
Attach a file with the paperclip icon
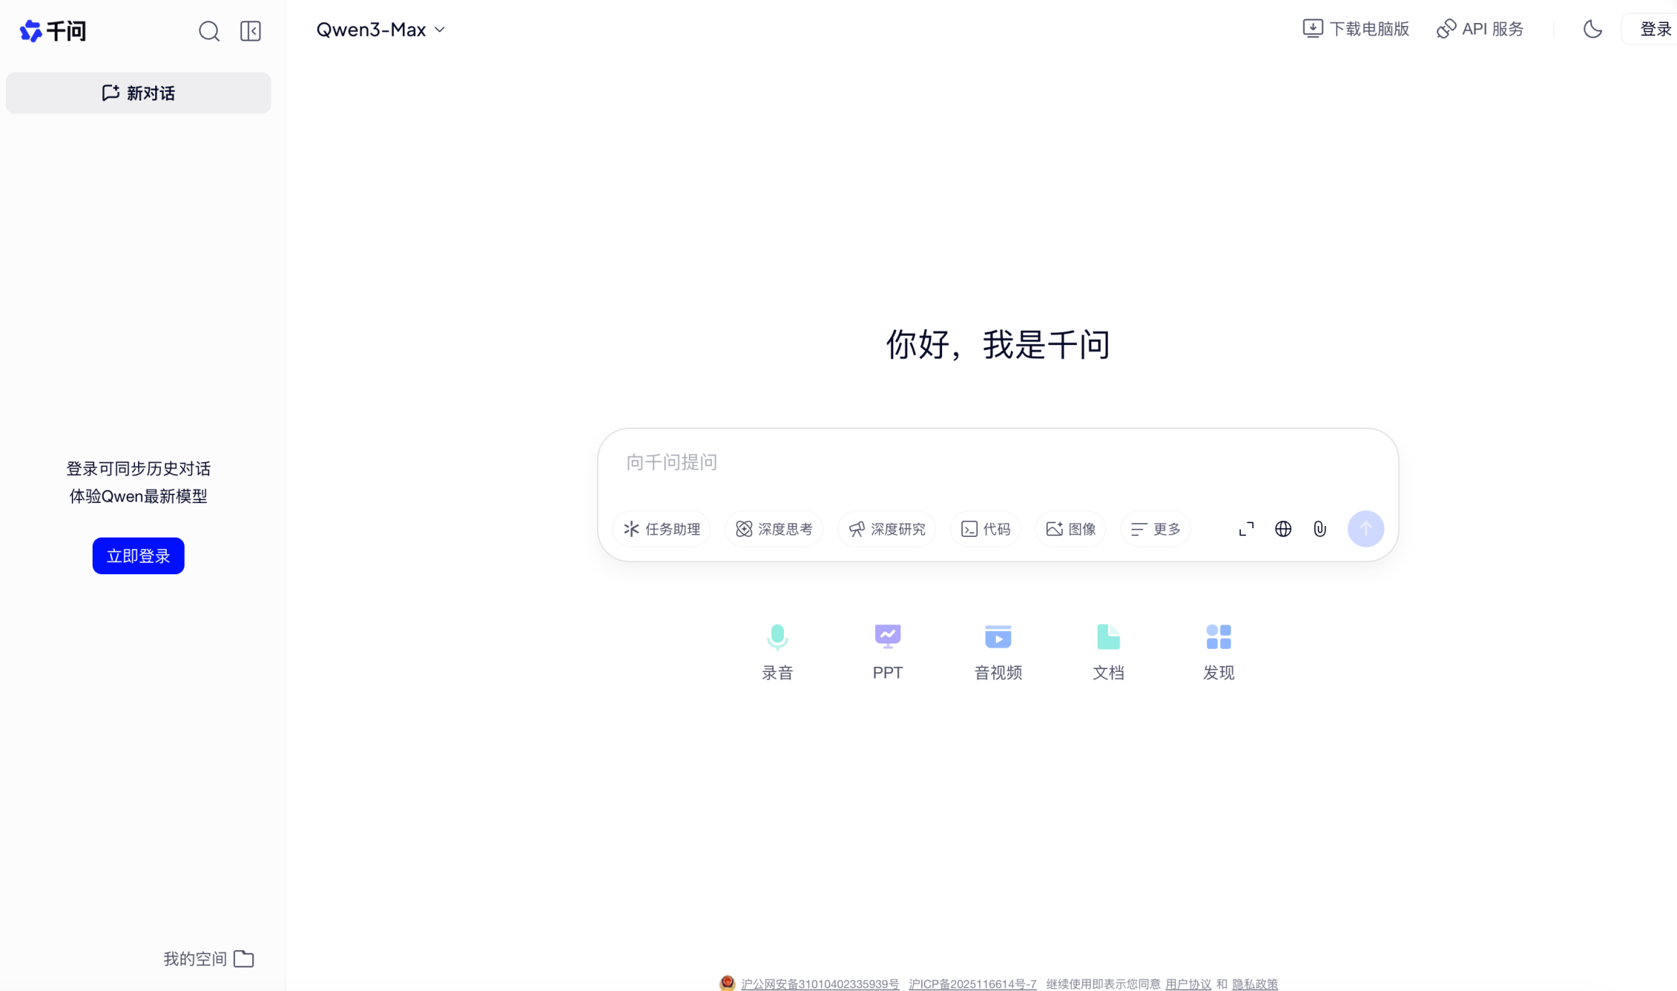point(1320,529)
